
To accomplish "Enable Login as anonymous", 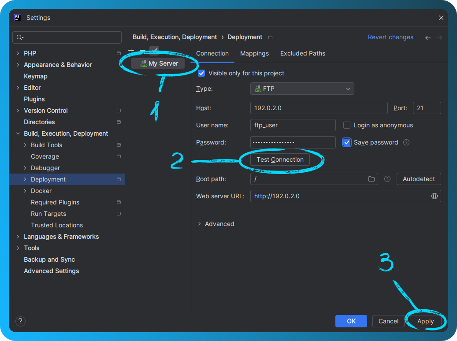I will 347,125.
